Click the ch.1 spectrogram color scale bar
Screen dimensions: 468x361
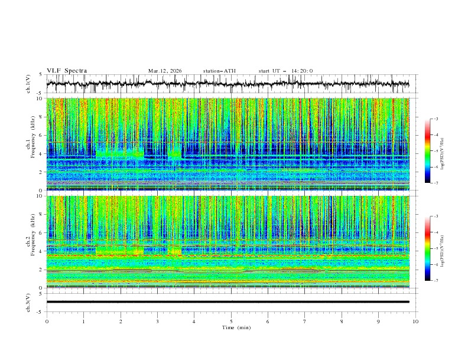tap(427, 151)
